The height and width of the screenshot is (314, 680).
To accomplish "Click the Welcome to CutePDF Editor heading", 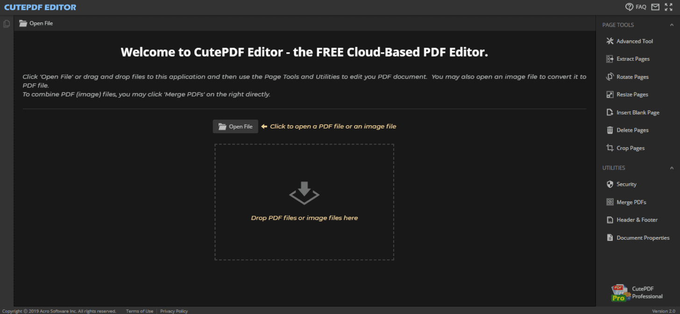I will tap(305, 52).
